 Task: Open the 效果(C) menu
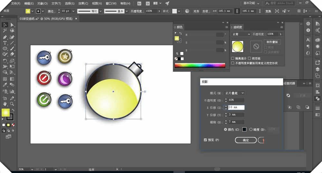(83, 4)
